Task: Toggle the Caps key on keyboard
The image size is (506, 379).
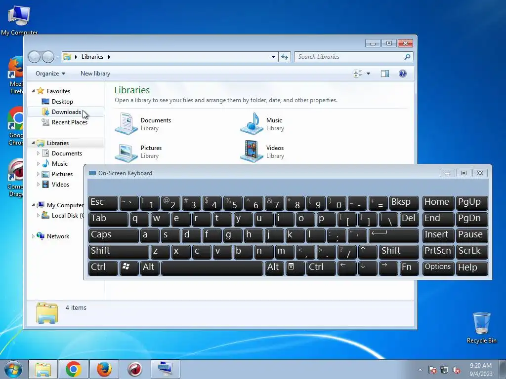Action: (x=114, y=235)
